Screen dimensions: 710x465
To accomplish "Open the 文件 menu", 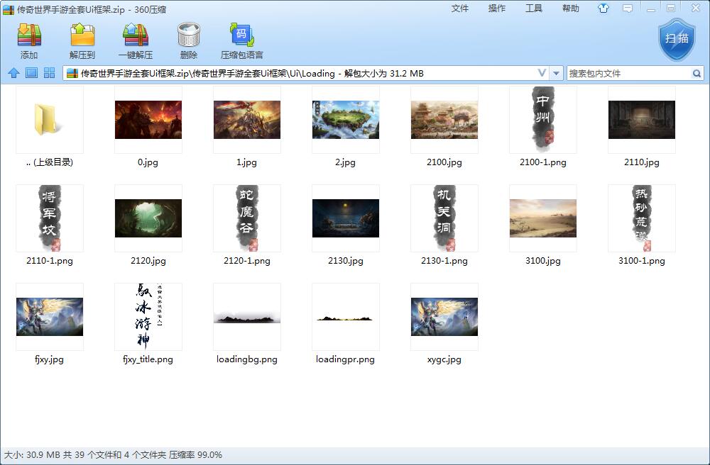I will click(460, 9).
